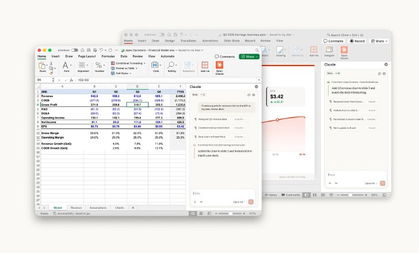This screenshot has height=253, width=419.
Task: Switch to Reading view in PowerPoint status bar
Action: (323, 195)
